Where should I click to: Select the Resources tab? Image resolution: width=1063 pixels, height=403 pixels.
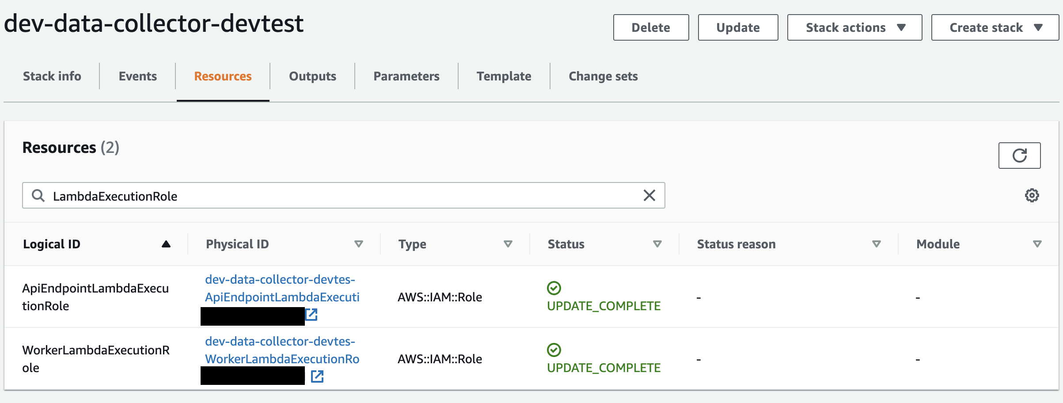pyautogui.click(x=223, y=76)
